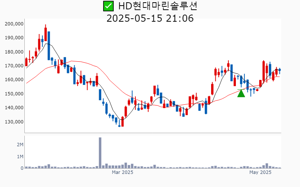Click the Mar 2025 date axis label
The image size is (300, 187).
tap(123, 172)
